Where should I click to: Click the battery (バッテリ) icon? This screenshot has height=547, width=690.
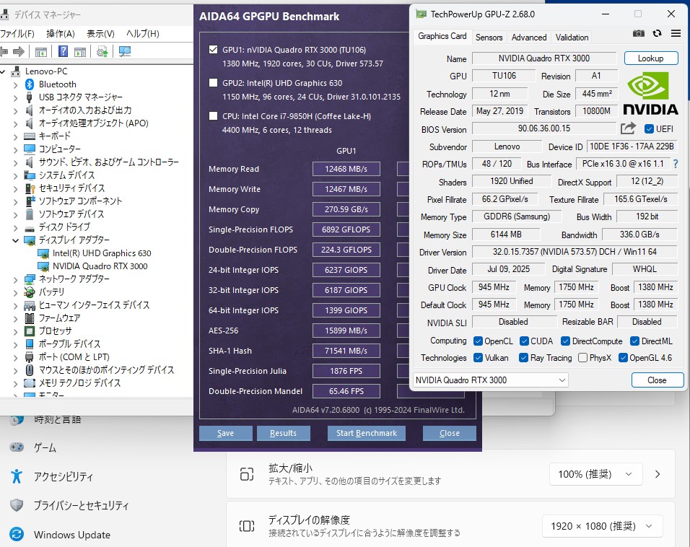pos(30,292)
